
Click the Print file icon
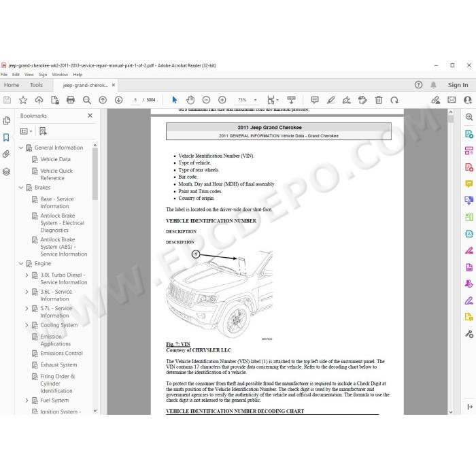click(71, 100)
